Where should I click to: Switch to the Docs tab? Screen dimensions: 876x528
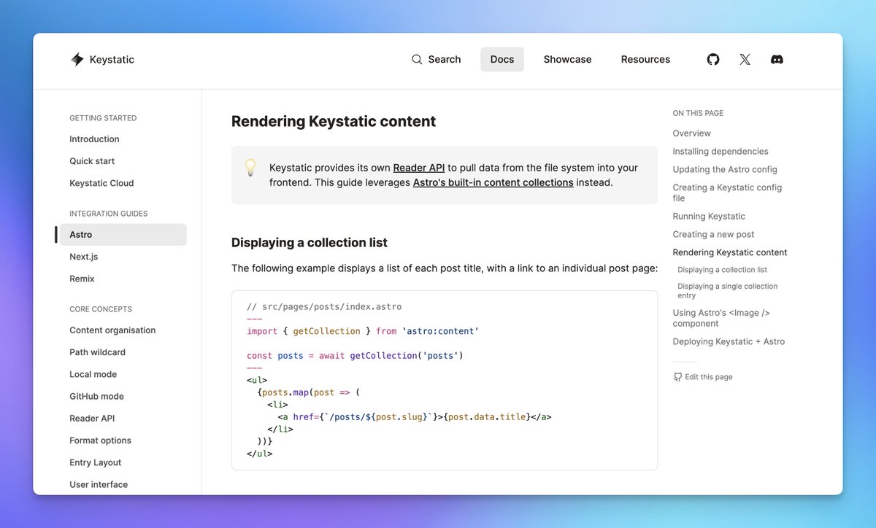(x=502, y=59)
